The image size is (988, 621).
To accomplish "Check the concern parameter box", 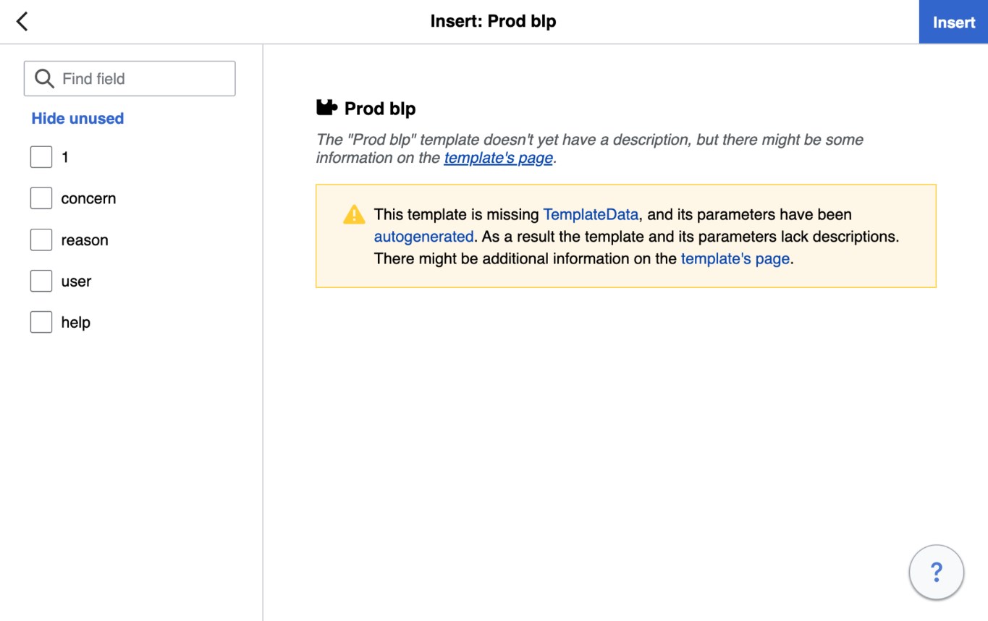I will tap(41, 198).
